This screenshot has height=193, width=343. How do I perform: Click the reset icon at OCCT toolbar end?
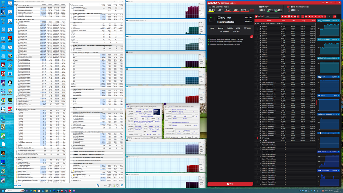coord(335,17)
